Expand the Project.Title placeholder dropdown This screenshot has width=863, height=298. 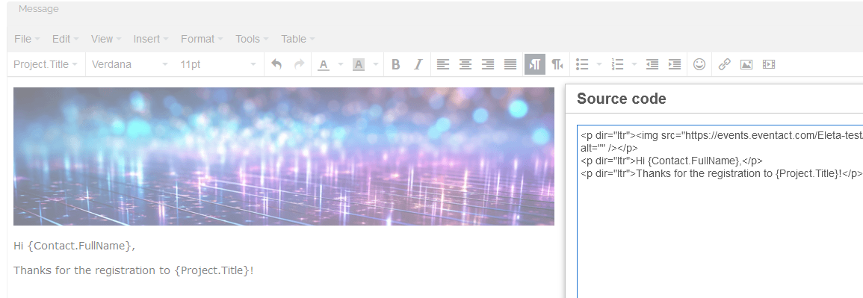point(46,64)
